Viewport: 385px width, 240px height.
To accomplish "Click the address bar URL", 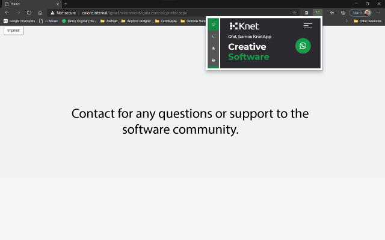I will tap(134, 13).
